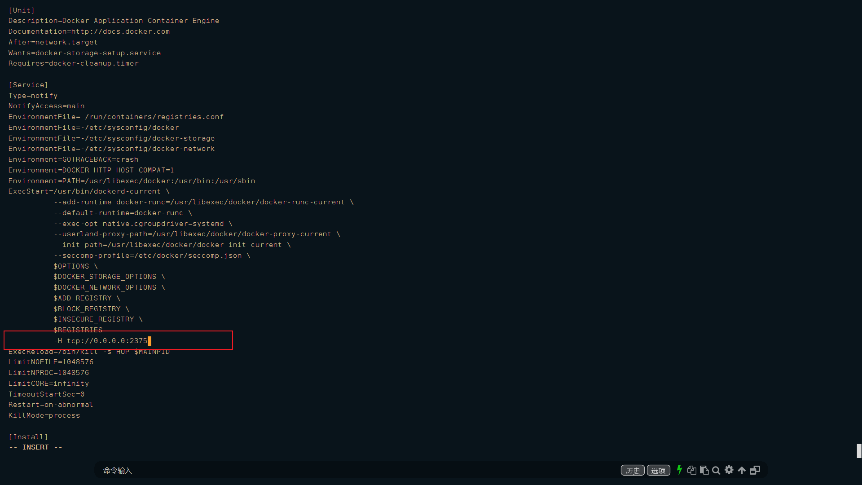Click the DOCKER_HTTP_HOST_COMPAT=1 line
This screenshot has width=862, height=485.
coord(91,170)
